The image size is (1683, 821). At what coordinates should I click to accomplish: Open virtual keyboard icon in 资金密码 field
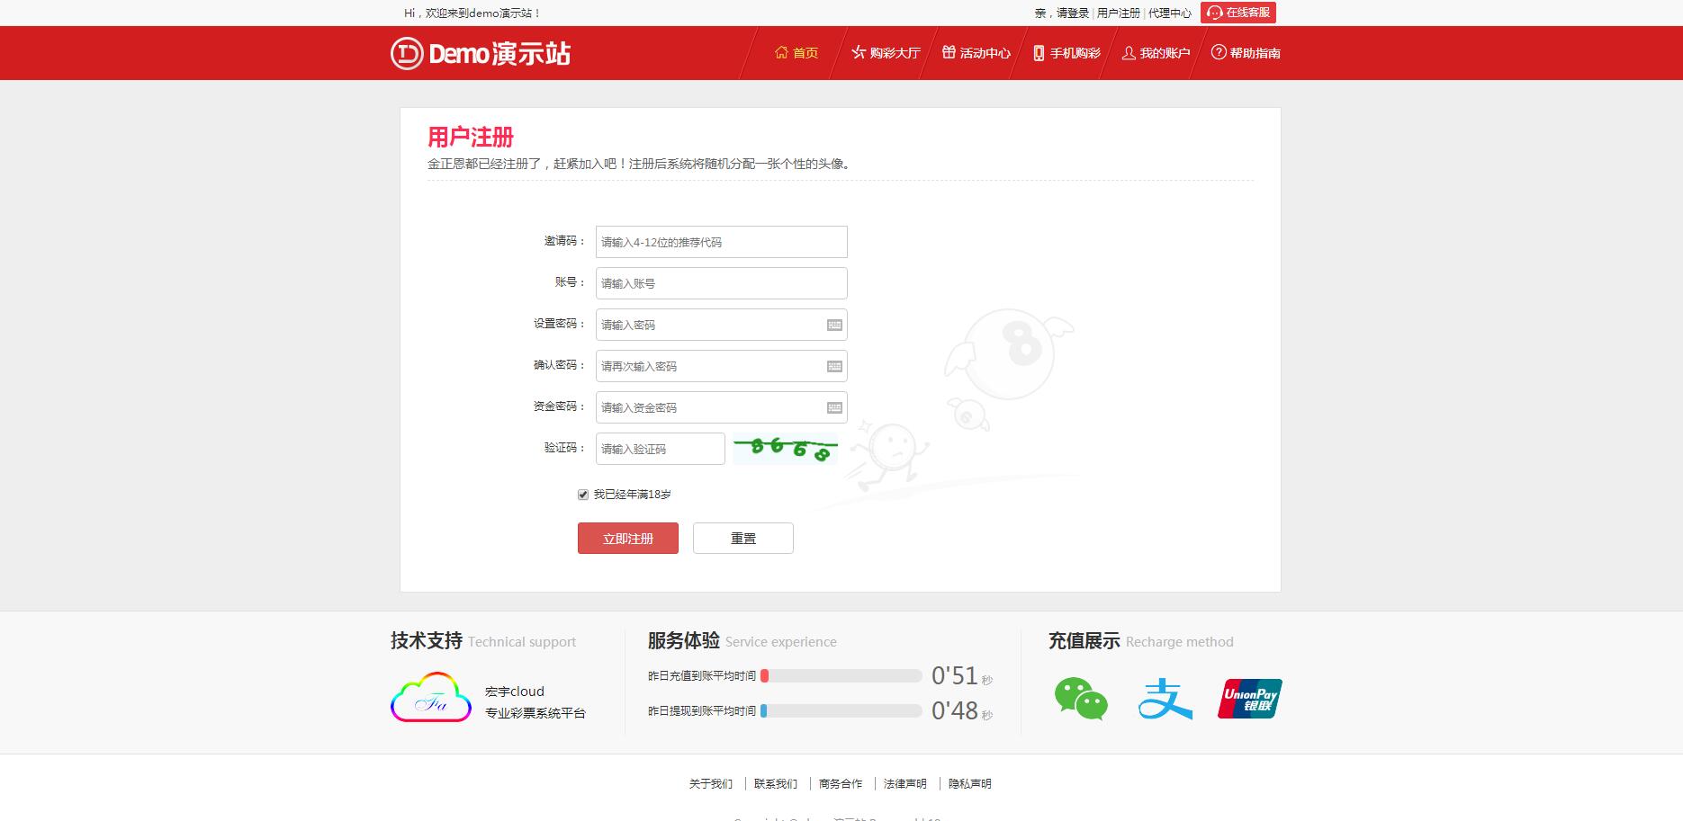834,407
